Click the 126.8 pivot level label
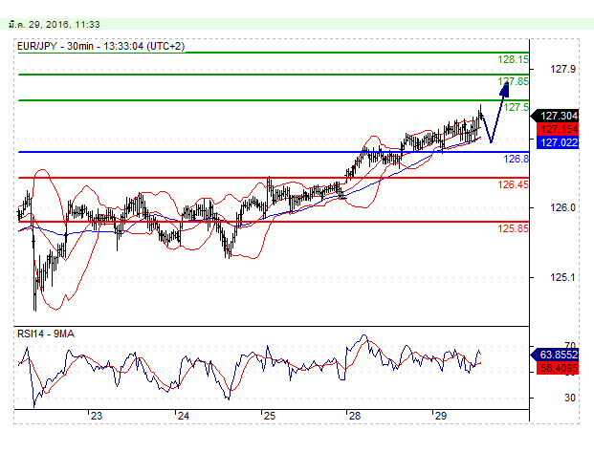 click(516, 159)
